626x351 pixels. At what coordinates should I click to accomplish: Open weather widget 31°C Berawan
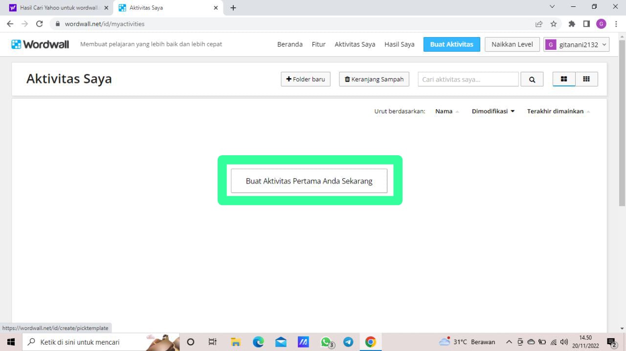click(467, 342)
